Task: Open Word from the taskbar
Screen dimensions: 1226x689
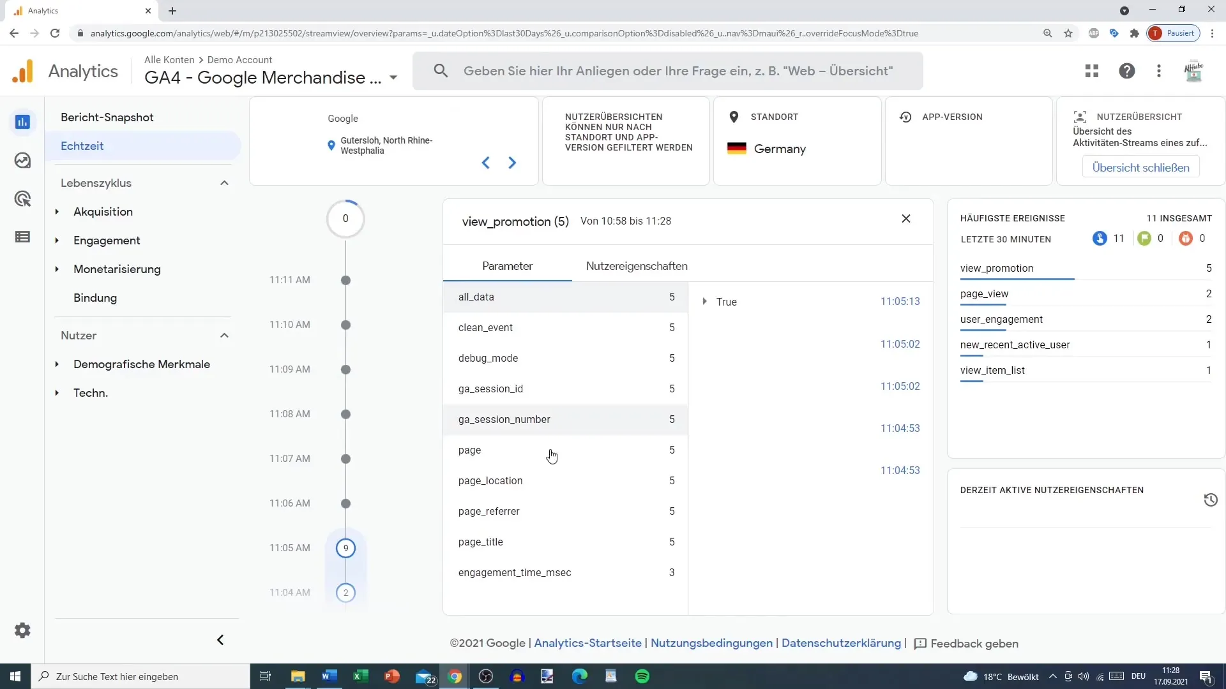Action: [x=329, y=676]
